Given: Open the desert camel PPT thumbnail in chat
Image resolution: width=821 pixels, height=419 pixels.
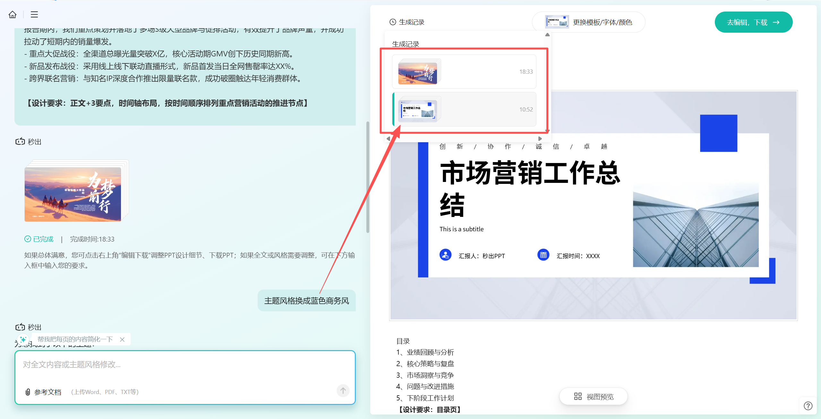Looking at the screenshot, I should [x=73, y=194].
